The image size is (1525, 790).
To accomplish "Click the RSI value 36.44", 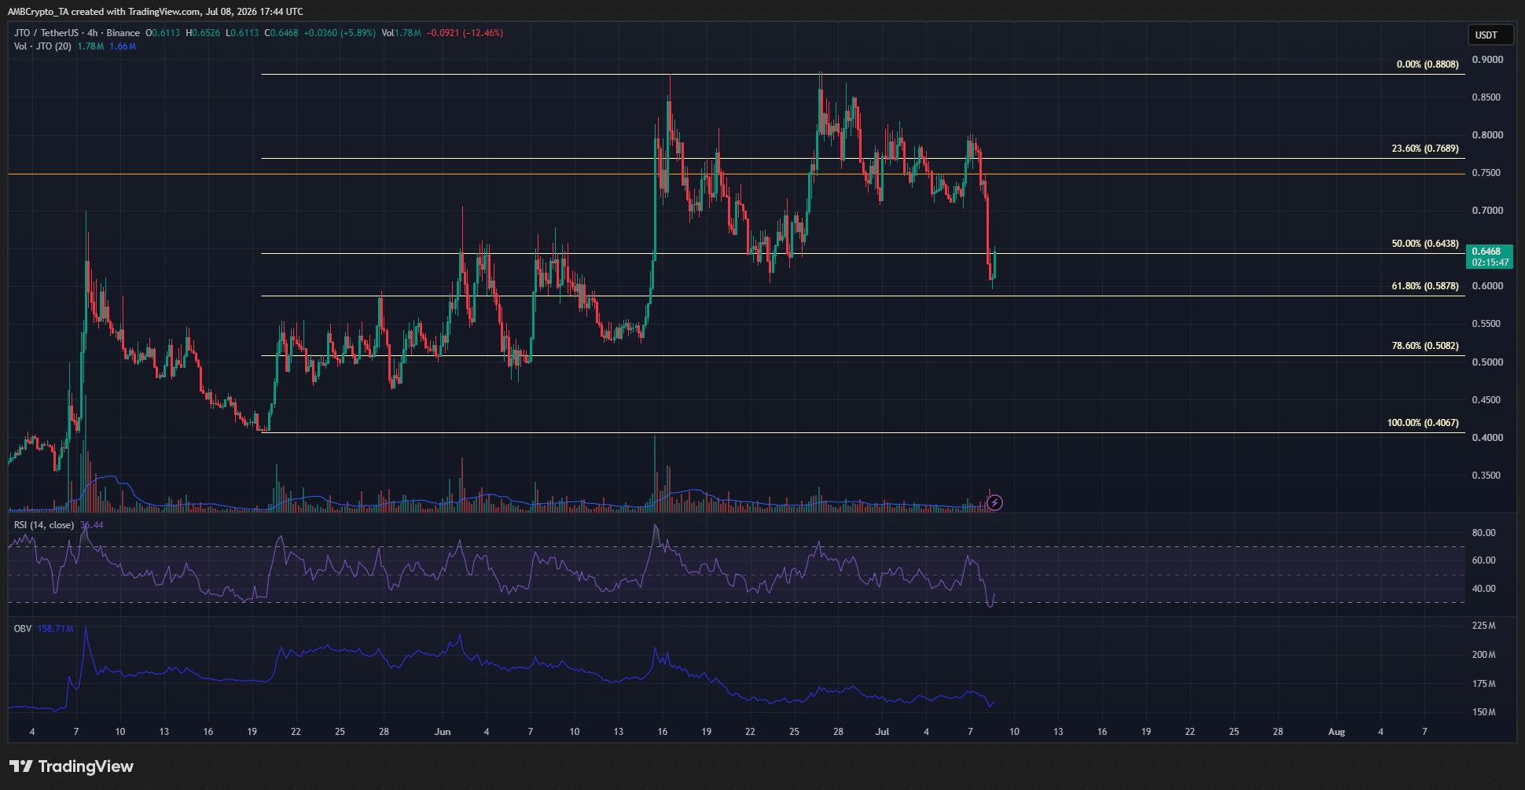I will coord(92,525).
